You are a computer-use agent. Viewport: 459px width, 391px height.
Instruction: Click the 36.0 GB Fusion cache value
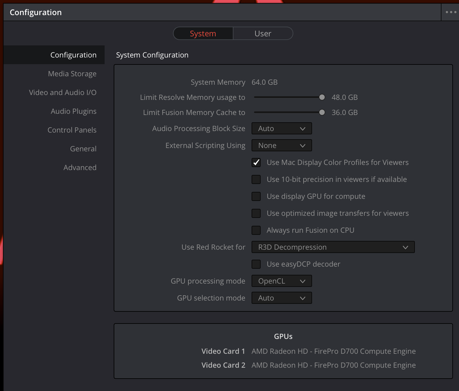[345, 113]
